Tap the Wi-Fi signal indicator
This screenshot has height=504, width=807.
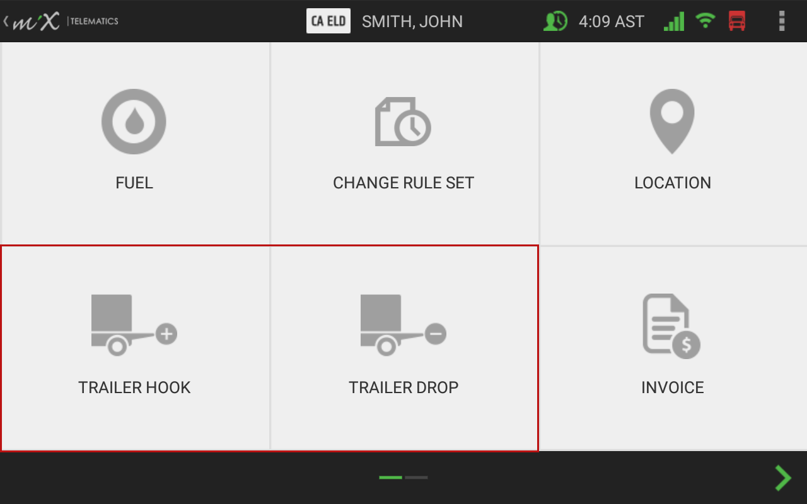705,21
